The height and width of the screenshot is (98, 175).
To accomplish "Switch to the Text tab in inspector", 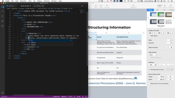I will (x=164, y=10).
